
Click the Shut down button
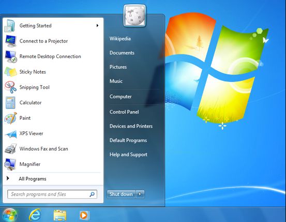(121, 194)
